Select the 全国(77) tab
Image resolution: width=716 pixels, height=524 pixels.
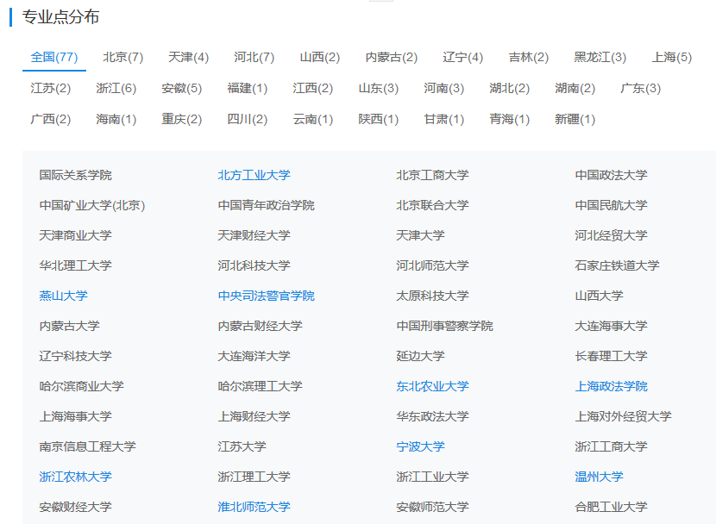[x=53, y=58]
